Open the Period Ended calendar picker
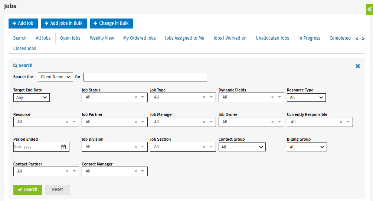Screen dimensions: 373x201 point(63,147)
